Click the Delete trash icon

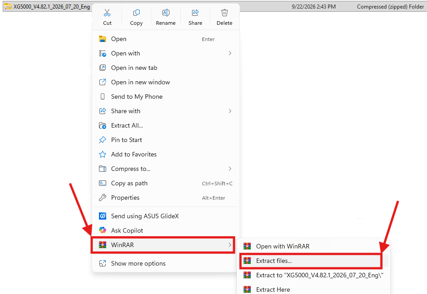coord(225,13)
